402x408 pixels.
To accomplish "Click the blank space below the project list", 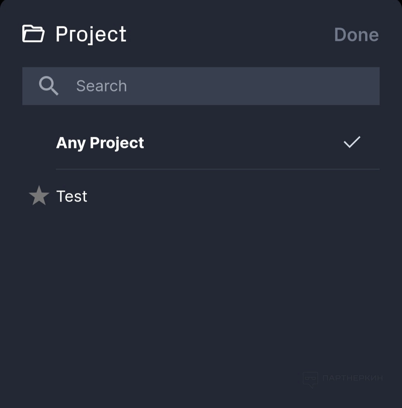I will pos(201,290).
